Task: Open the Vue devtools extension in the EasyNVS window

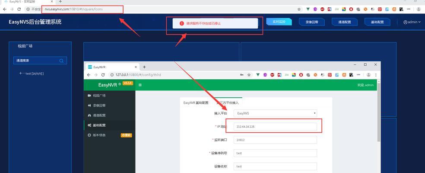Action: coord(308,9)
